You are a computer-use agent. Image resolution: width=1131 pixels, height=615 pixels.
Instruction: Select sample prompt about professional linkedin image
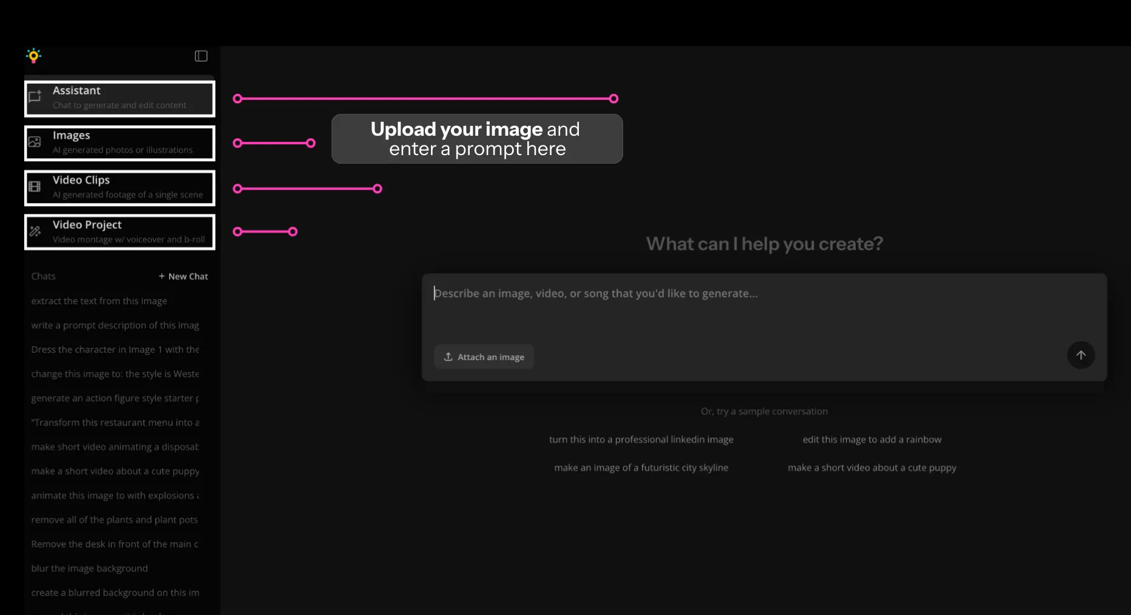(641, 439)
